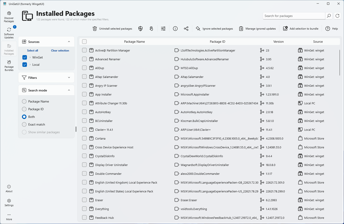Go to Software Updates
This screenshot has height=224, width=344.
(9, 33)
